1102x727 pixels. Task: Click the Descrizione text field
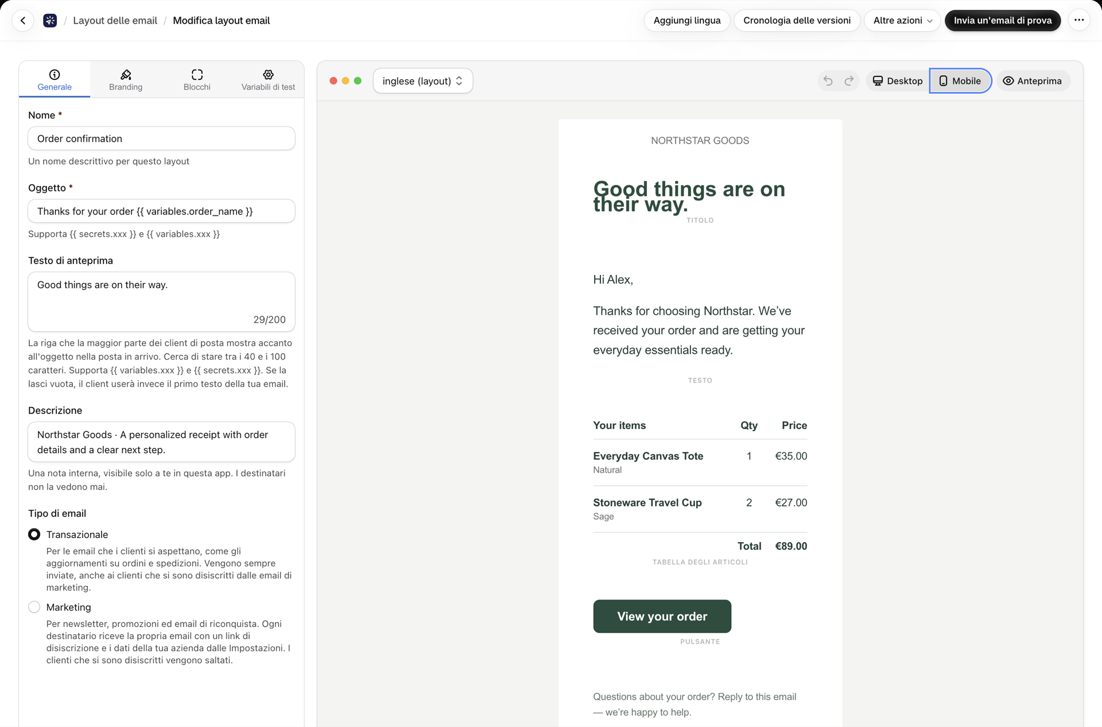161,442
